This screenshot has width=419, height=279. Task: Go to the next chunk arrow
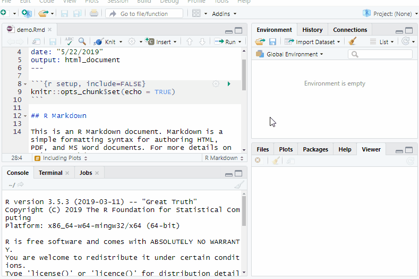(x=202, y=42)
